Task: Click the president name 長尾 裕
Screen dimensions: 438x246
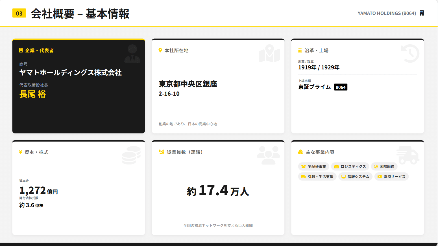Action: (32, 94)
